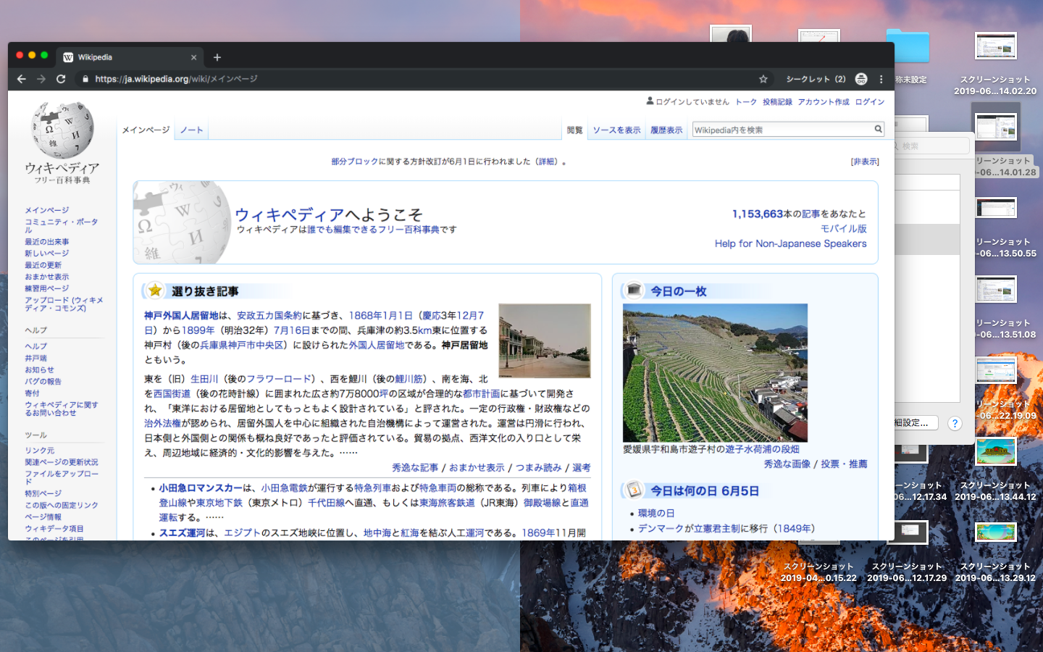Viewport: 1043px width, 652px height.
Task: Select desktop screenshot 2019-06...12.17.29
Action: pos(907,551)
